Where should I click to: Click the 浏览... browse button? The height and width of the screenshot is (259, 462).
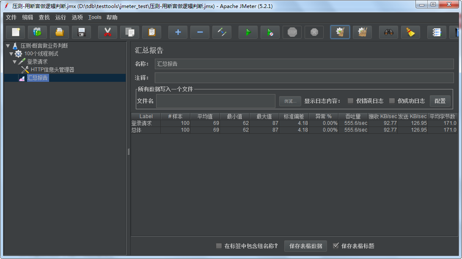pos(290,101)
